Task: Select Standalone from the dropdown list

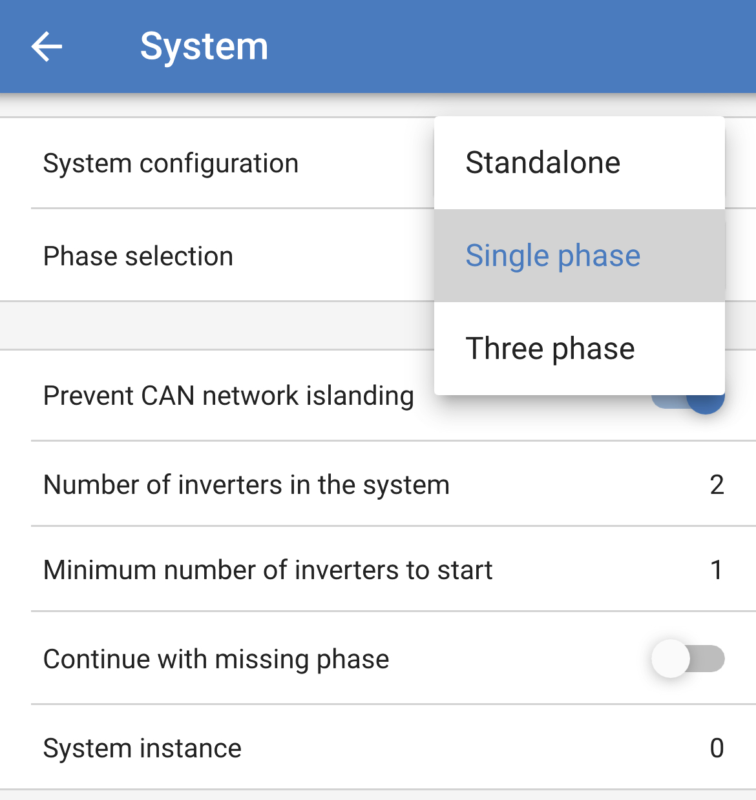Action: [x=543, y=163]
